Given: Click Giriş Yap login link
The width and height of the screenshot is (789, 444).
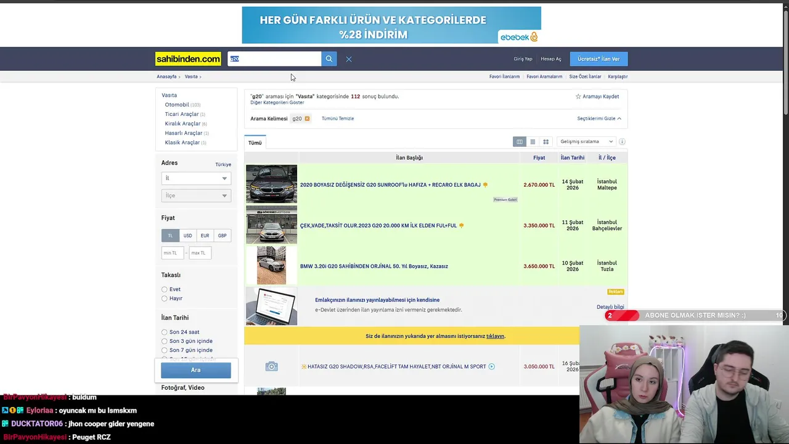Looking at the screenshot, I should pyautogui.click(x=523, y=59).
